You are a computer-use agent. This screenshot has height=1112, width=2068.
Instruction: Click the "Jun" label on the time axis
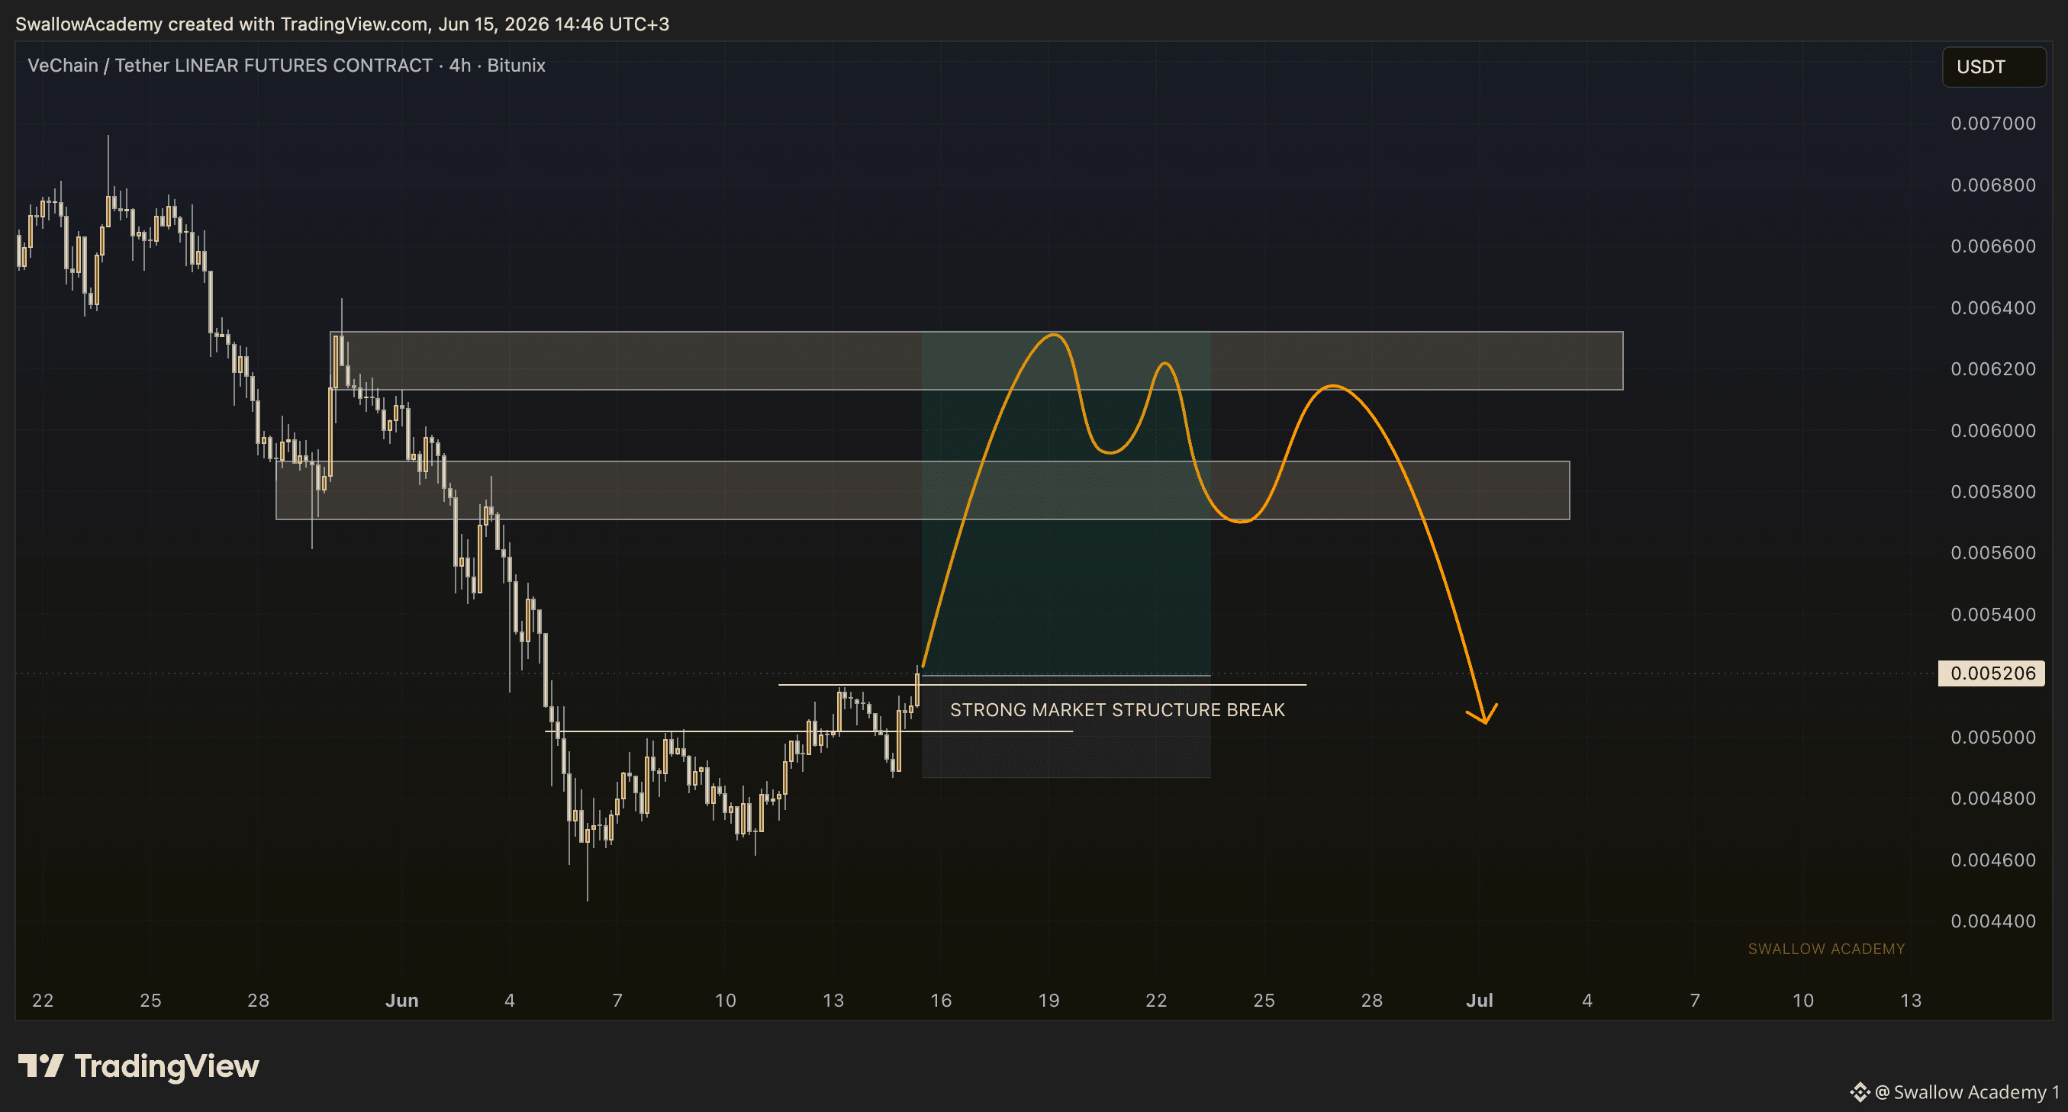coord(402,1001)
